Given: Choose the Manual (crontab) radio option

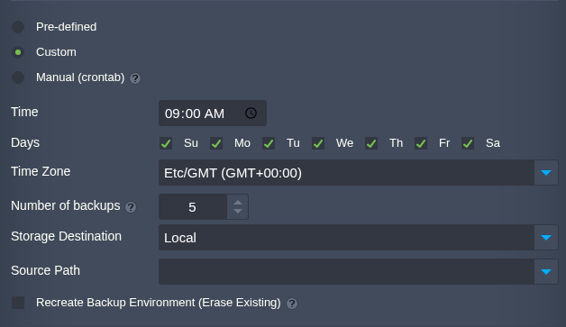Looking at the screenshot, I should point(18,77).
